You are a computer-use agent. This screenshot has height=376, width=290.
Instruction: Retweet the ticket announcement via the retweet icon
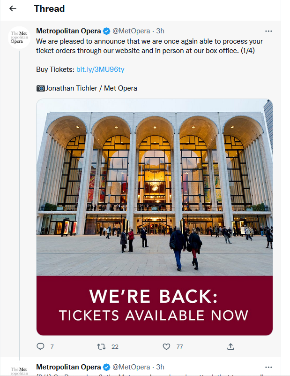click(x=101, y=346)
